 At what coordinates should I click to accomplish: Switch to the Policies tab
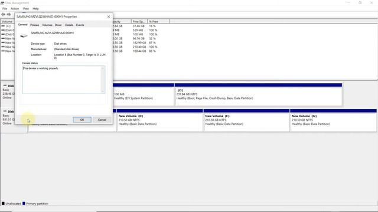34,25
